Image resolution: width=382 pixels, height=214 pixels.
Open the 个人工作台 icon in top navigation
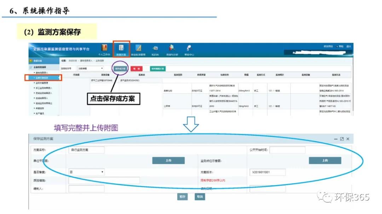104,50
